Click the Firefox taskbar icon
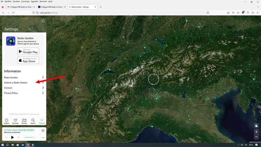The width and height of the screenshot is (261, 147). click(28, 145)
